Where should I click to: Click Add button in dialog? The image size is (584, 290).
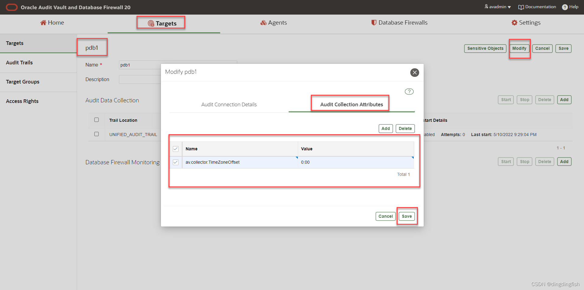click(x=386, y=128)
